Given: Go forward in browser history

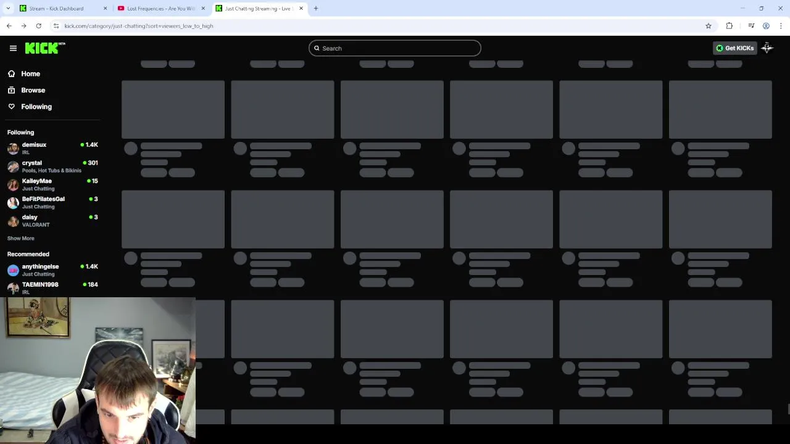Looking at the screenshot, I should [x=23, y=26].
